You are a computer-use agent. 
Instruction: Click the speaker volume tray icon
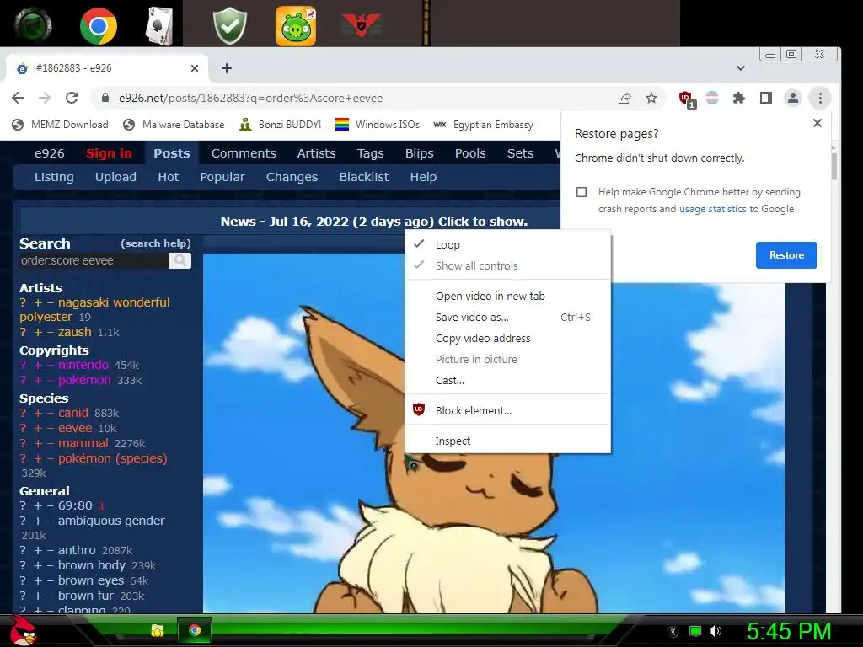point(715,631)
